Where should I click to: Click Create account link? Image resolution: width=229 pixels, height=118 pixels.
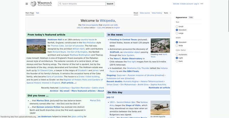pyautogui.click(x=186, y=4)
